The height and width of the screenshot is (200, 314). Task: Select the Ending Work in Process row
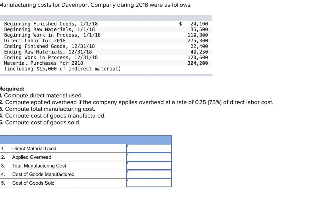(x=92, y=57)
